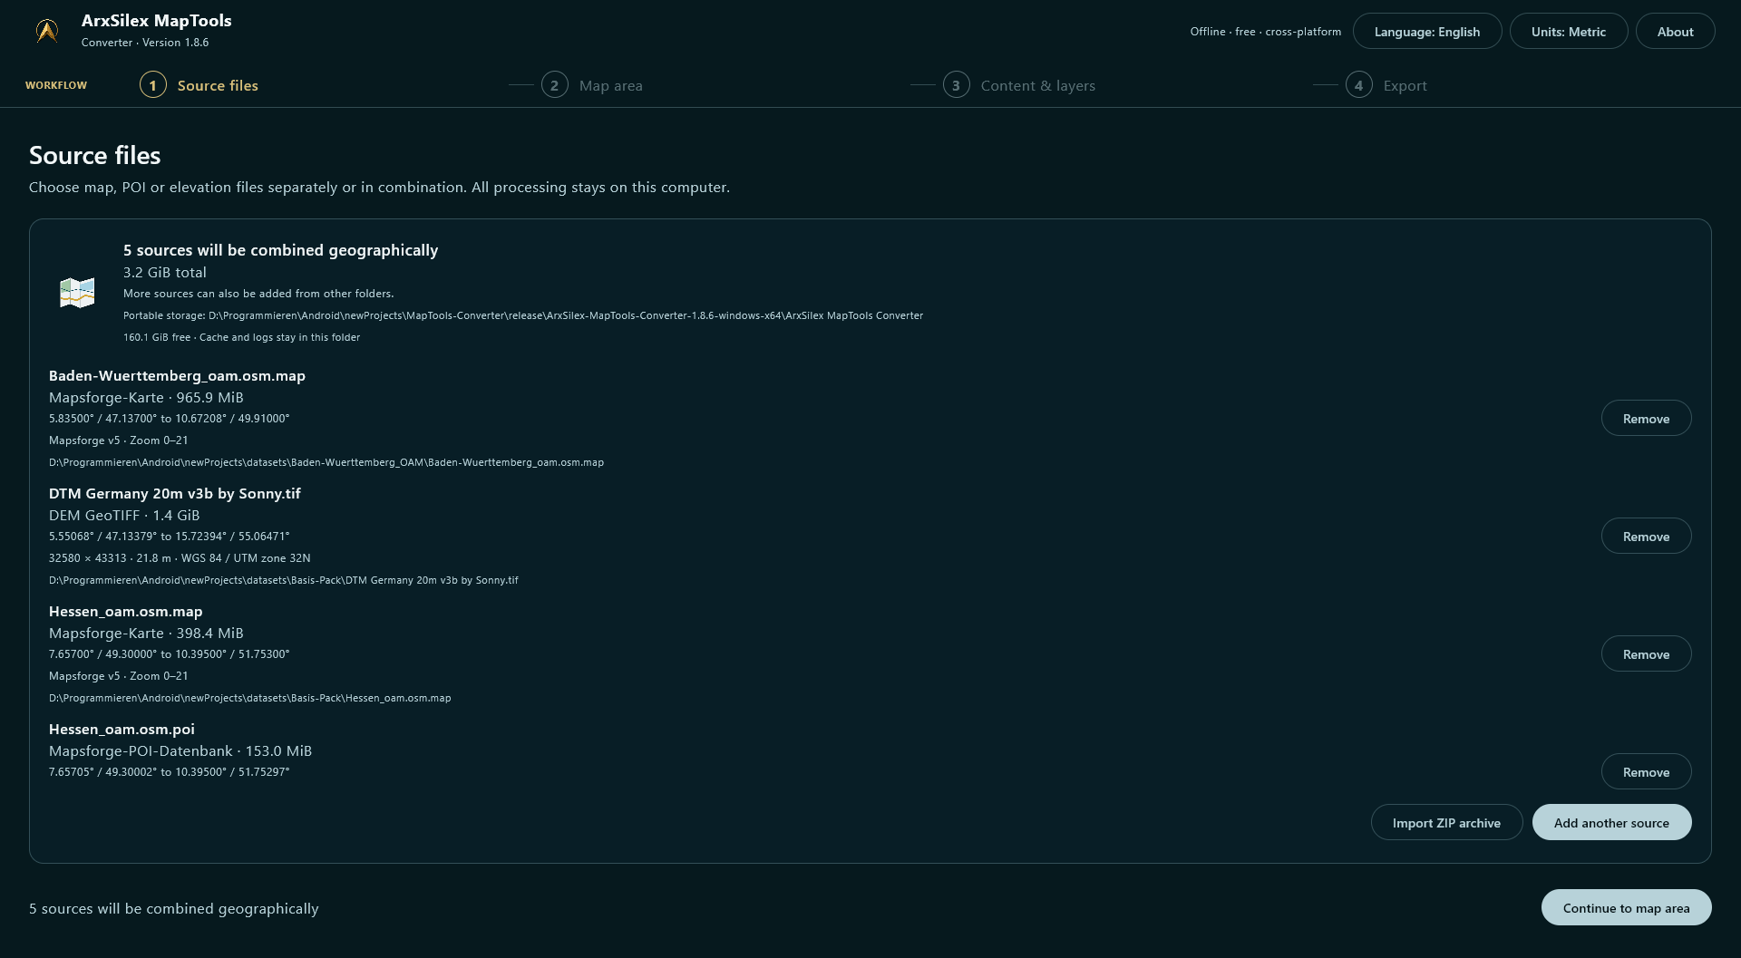
Task: Click 'Mapsforge-POI-Datenbank · 153.0 MiB' text
Action: click(180, 751)
